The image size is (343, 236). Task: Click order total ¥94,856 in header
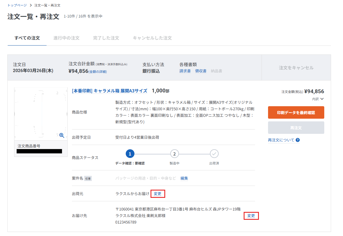[x=78, y=71]
